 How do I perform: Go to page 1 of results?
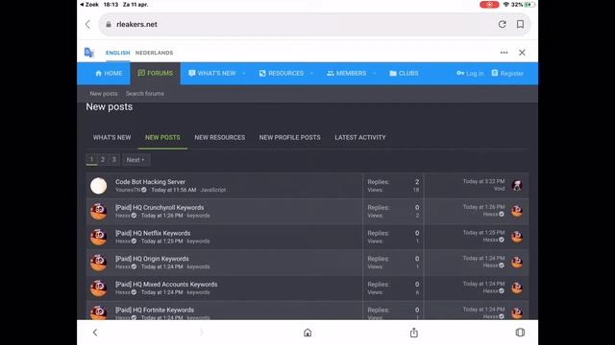(91, 160)
